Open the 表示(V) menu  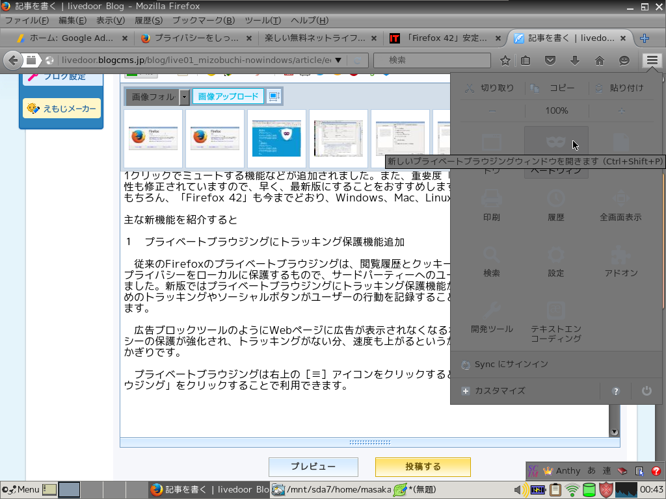point(111,20)
